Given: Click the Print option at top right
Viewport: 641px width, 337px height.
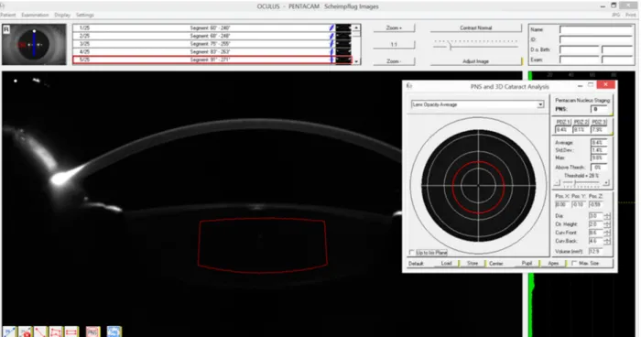Looking at the screenshot, I should 631,15.
